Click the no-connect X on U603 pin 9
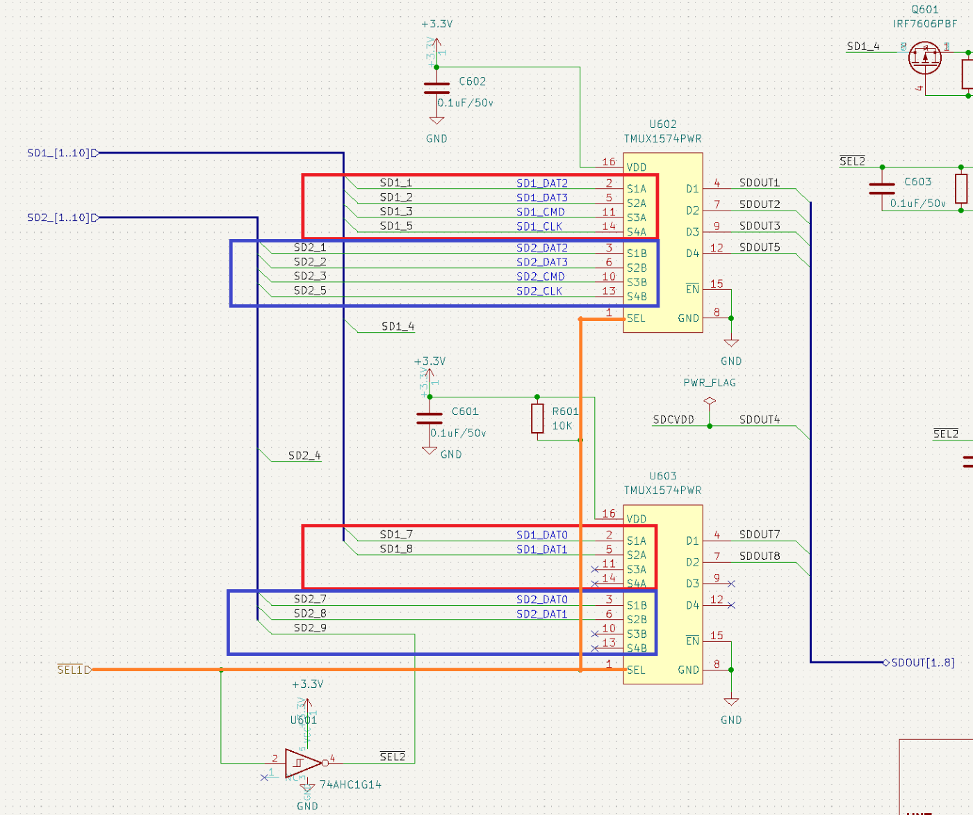973x815 pixels. coord(731,584)
